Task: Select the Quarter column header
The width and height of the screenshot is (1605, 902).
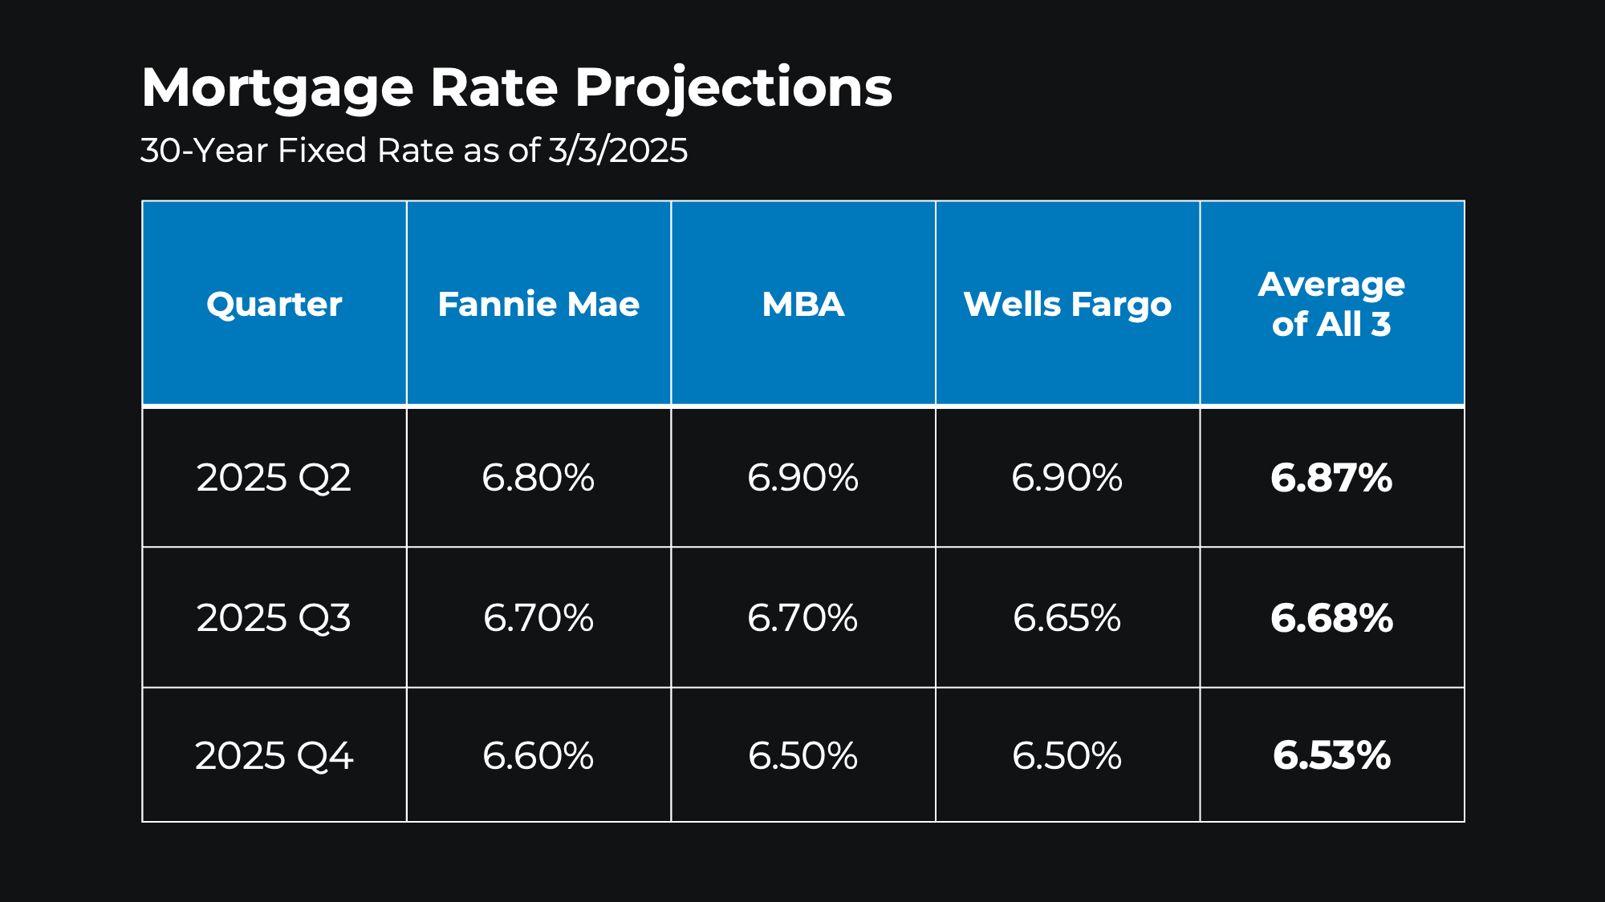Action: click(x=274, y=304)
